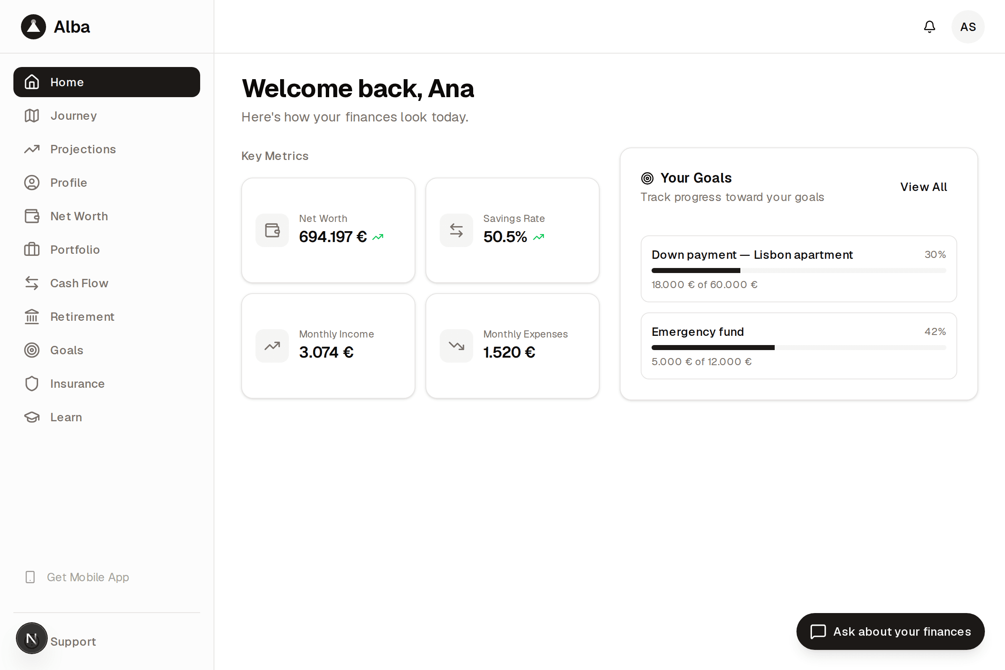
Task: Click the Insurance shield icon
Action: tap(32, 384)
